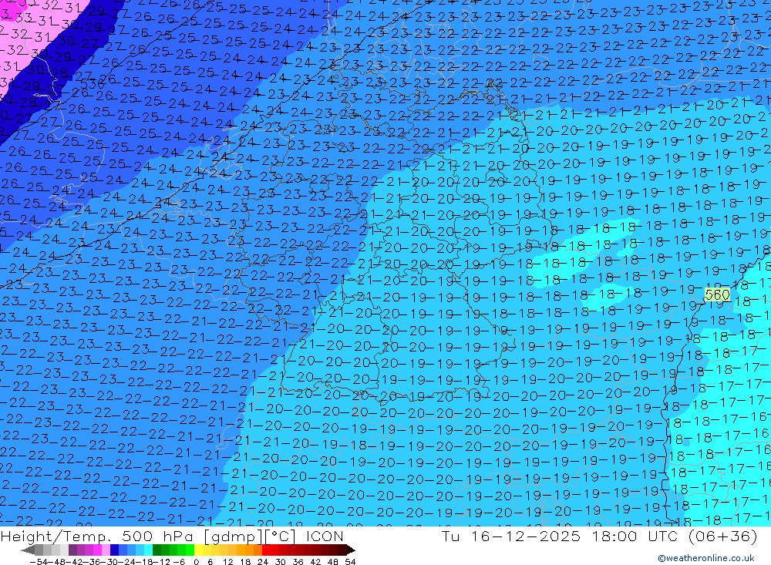This screenshot has height=565, width=771.
Task: Pick the bright yellow swatch above 0
Action: [x=199, y=550]
